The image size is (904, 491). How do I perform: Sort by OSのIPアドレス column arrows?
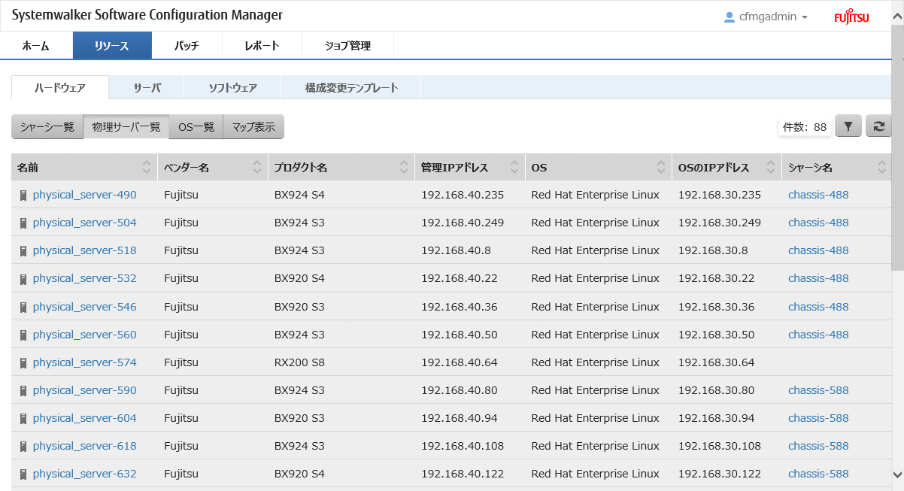772,167
